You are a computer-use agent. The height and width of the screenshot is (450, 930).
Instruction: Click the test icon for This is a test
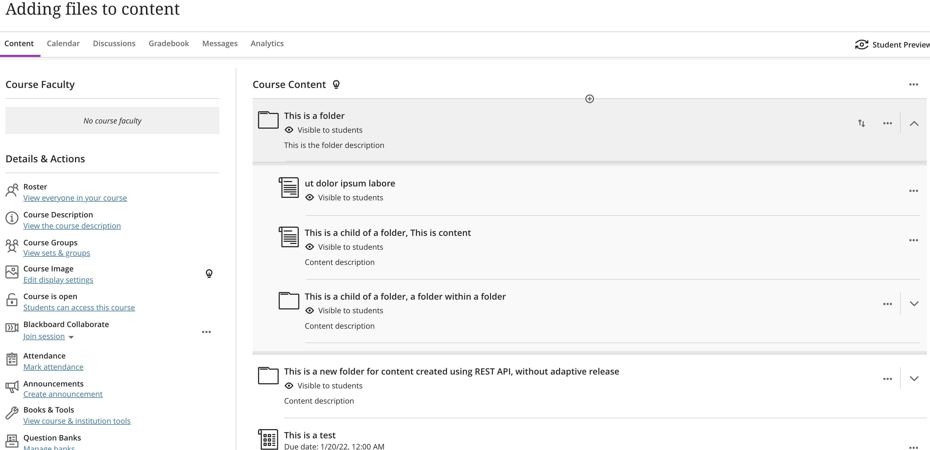point(268,439)
